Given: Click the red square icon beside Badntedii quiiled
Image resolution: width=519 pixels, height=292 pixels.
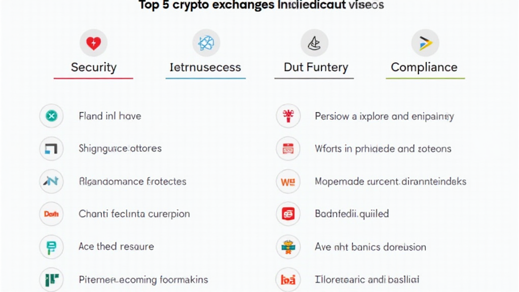Looking at the screenshot, I should pos(288,214).
